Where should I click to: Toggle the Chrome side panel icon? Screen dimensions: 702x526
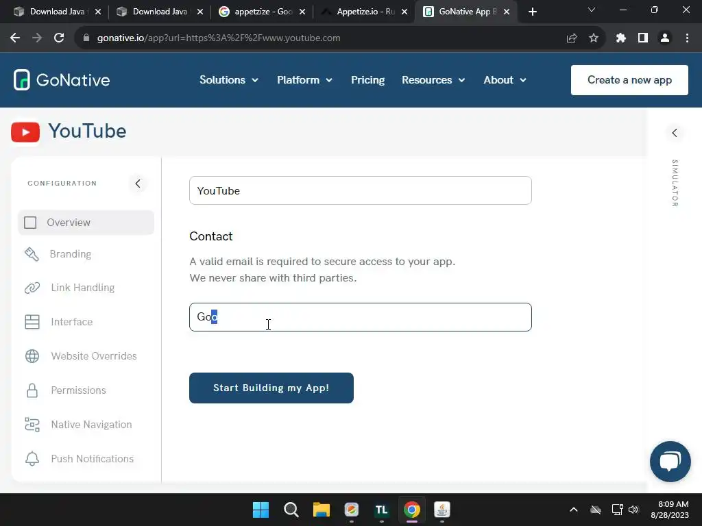(x=643, y=38)
